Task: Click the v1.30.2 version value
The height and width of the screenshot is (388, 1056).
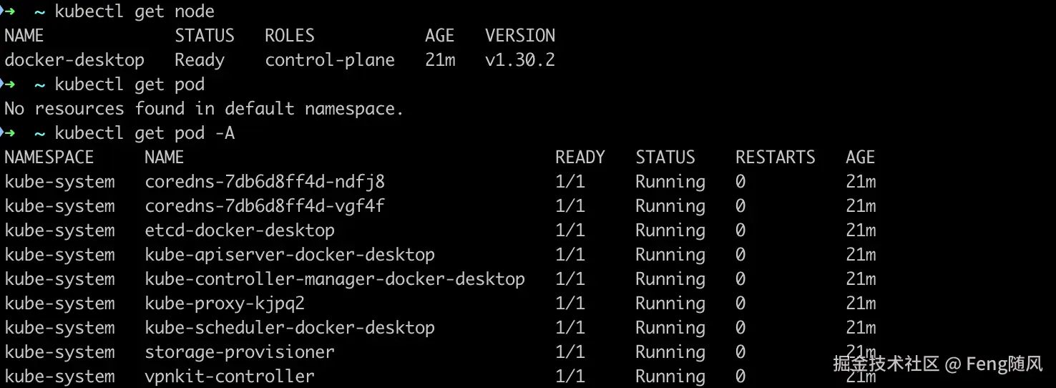Action: tap(520, 60)
